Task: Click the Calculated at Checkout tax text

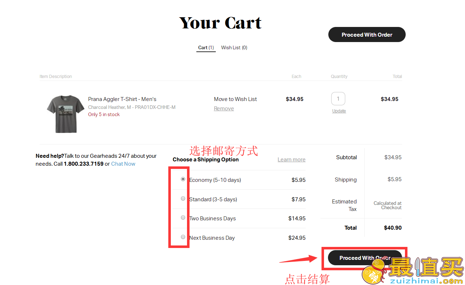Action: click(x=388, y=205)
